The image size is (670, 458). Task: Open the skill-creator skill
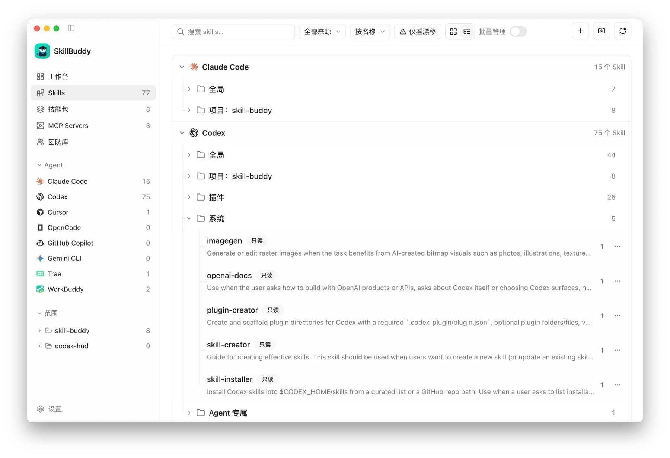228,345
